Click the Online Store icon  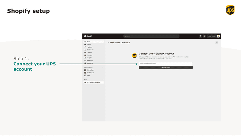tap(85, 70)
